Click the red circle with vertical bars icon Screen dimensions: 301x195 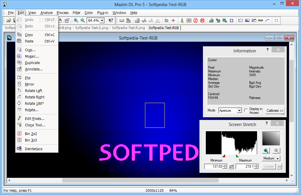(196, 20)
